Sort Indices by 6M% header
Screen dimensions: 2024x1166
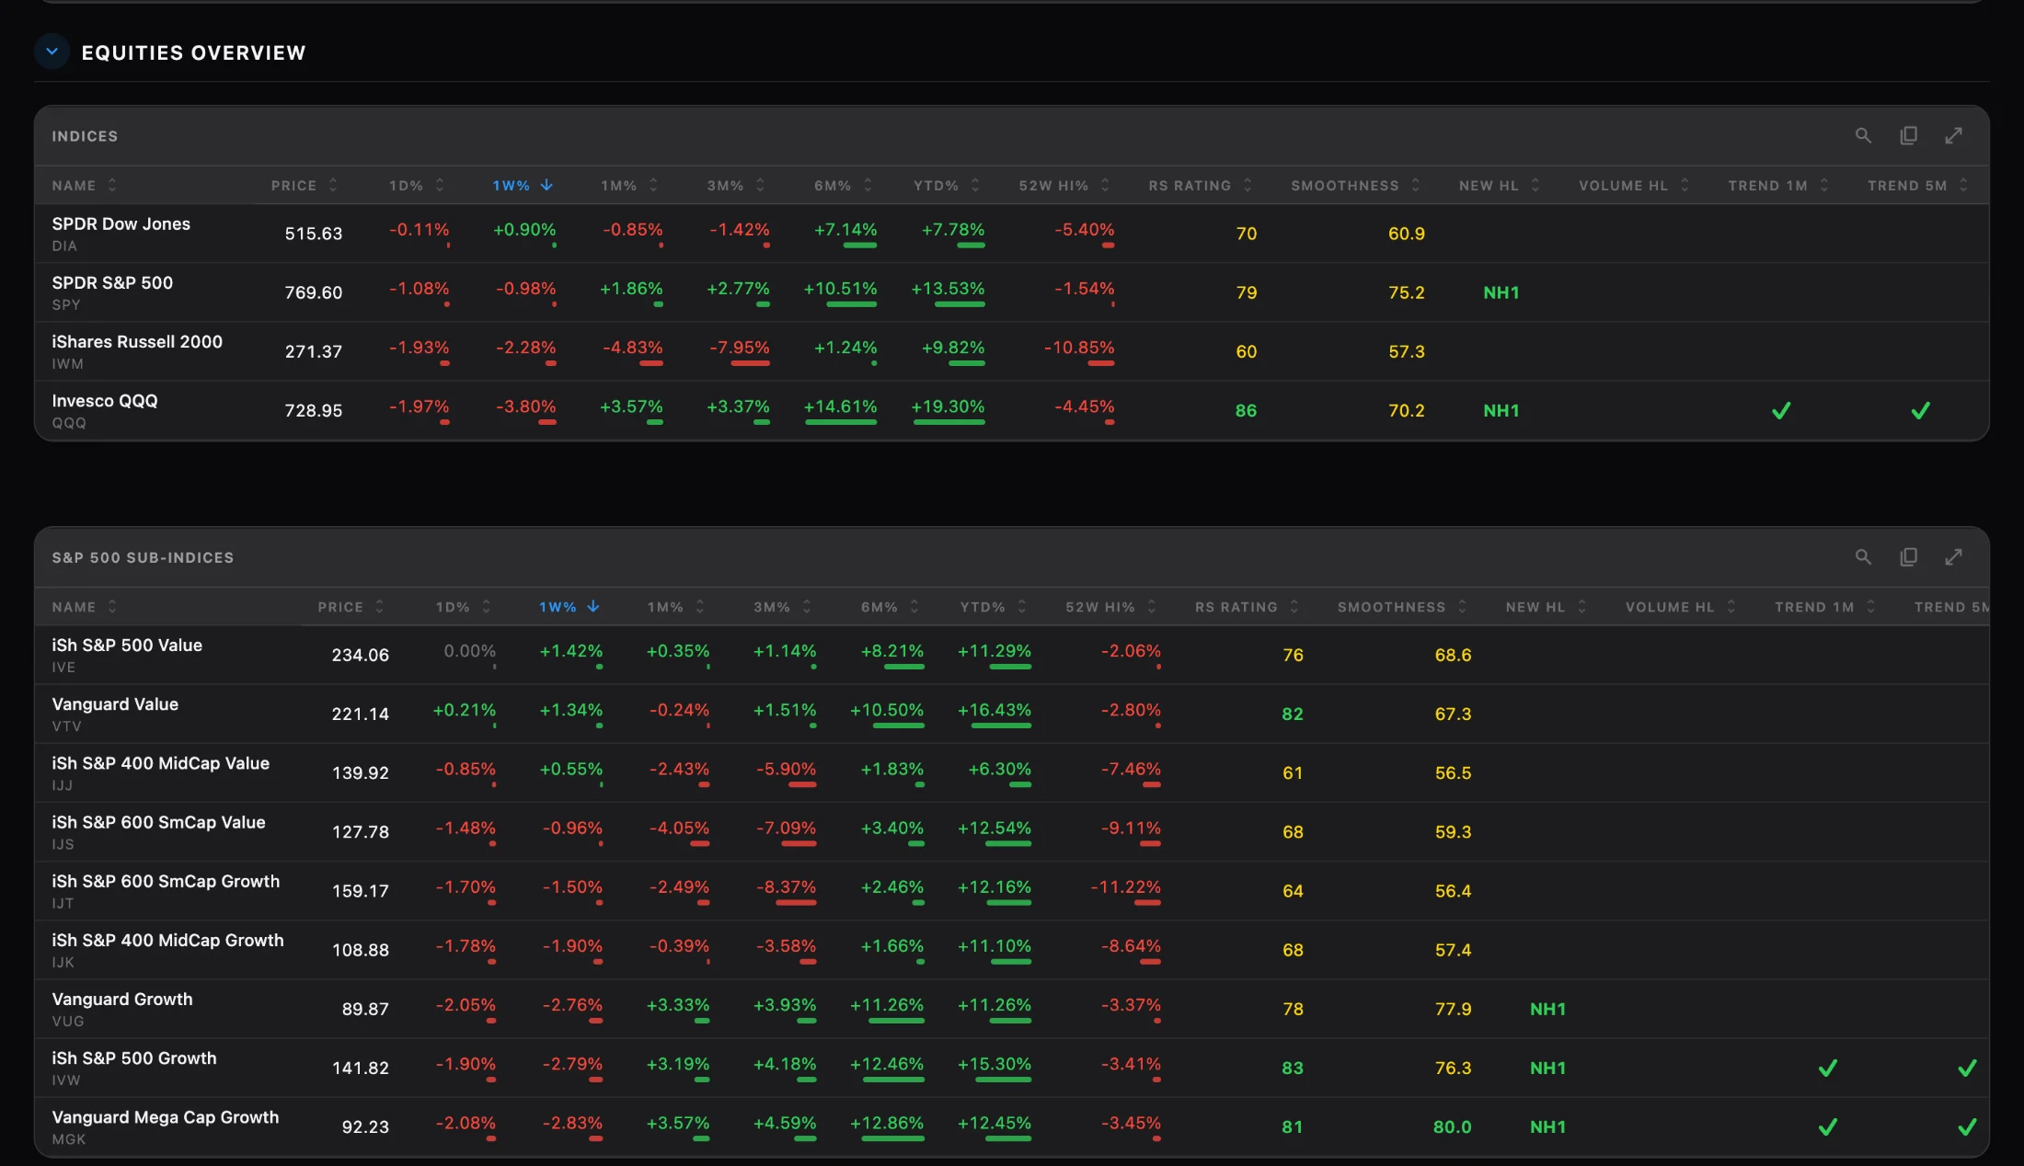(844, 185)
